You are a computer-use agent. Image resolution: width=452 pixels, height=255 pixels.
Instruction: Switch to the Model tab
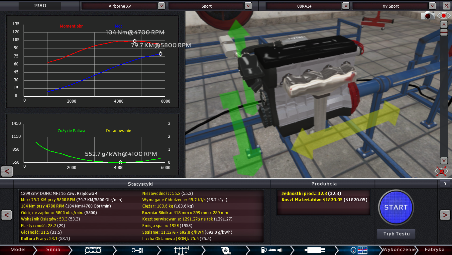pyautogui.click(x=18, y=250)
